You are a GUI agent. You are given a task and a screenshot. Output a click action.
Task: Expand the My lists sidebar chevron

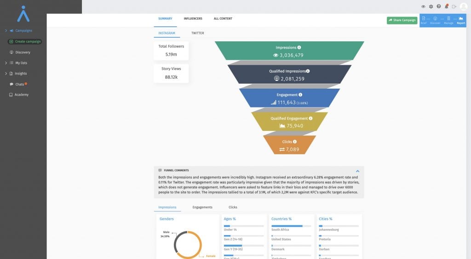pos(6,63)
